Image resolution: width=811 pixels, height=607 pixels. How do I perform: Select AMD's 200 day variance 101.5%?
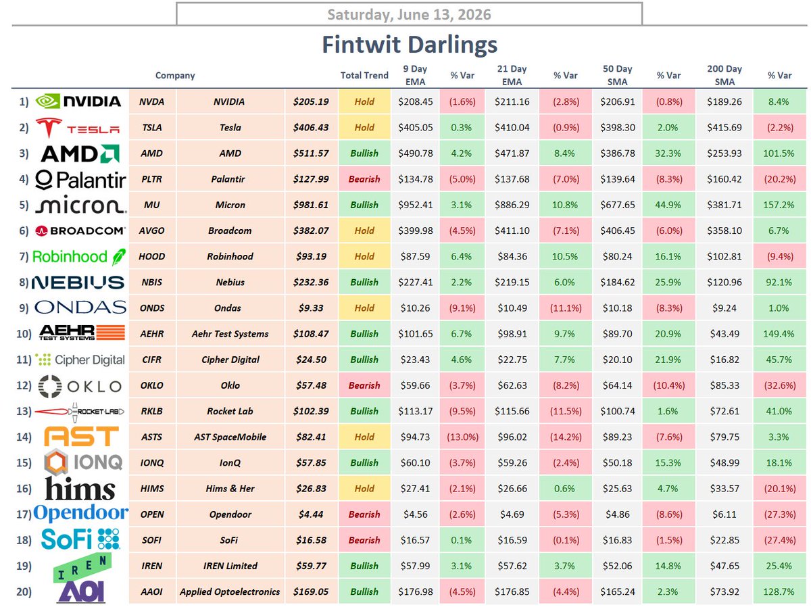click(779, 153)
